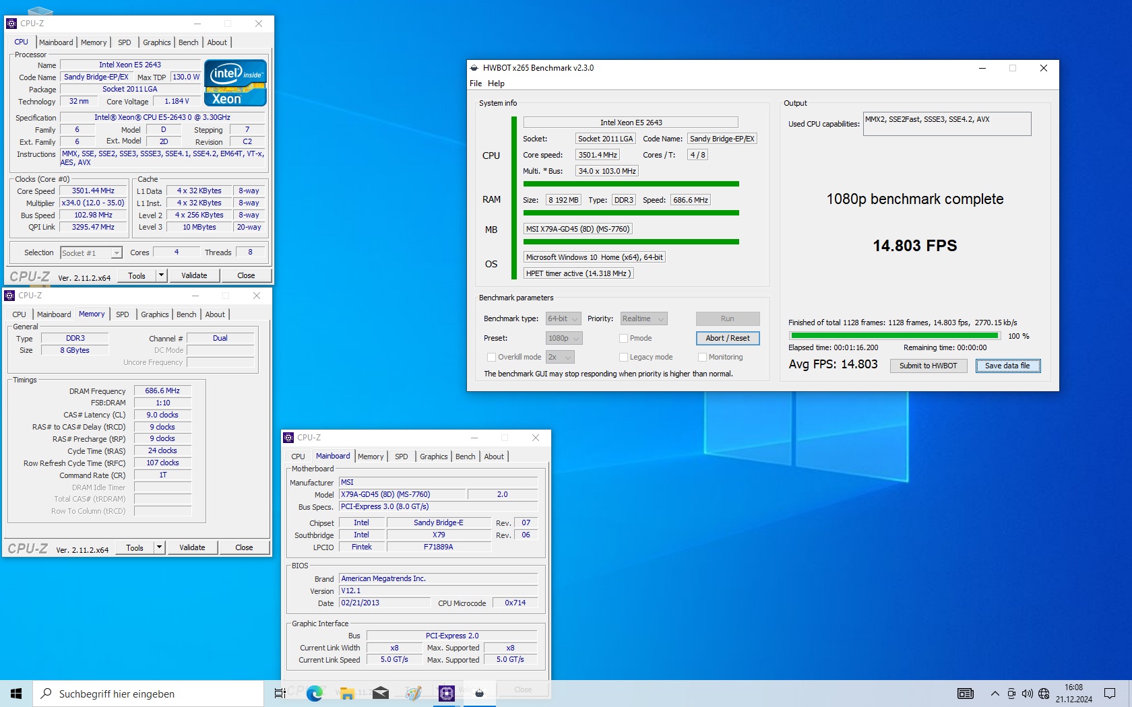The height and width of the screenshot is (707, 1132).
Task: Click Tools button in top CPU-Z window
Action: point(137,275)
